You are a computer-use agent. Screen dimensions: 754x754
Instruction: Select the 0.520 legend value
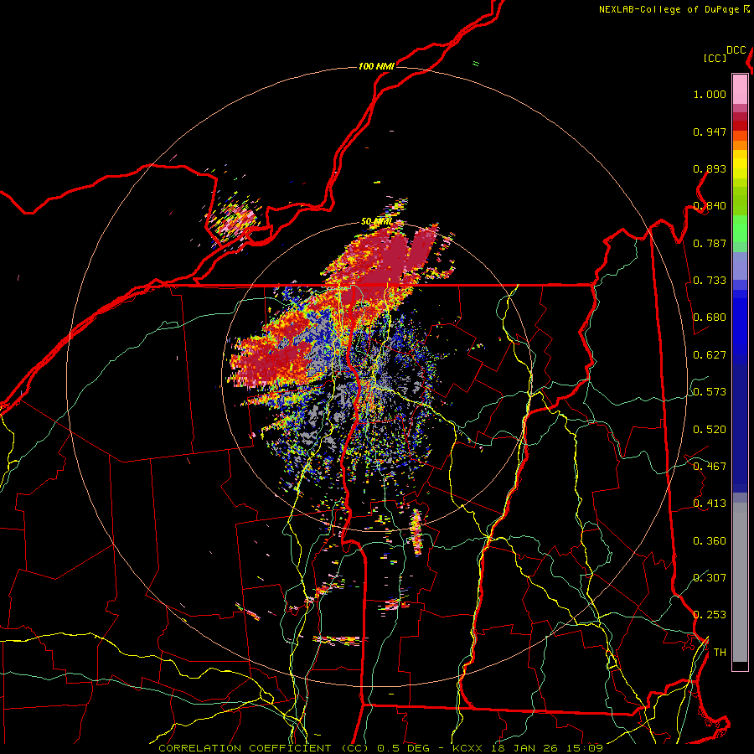(x=710, y=430)
